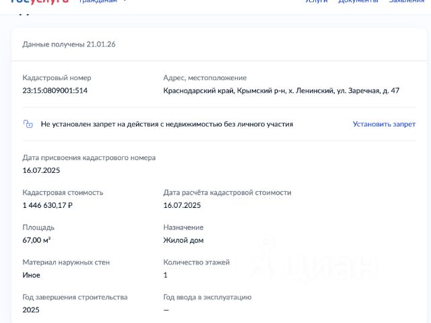Click the Количество этажей label
Viewport: 431px width, 323px height.
pos(197,262)
